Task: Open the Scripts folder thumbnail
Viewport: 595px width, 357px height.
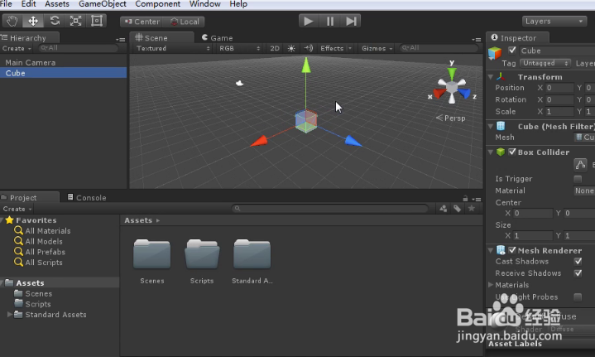Action: tap(202, 254)
